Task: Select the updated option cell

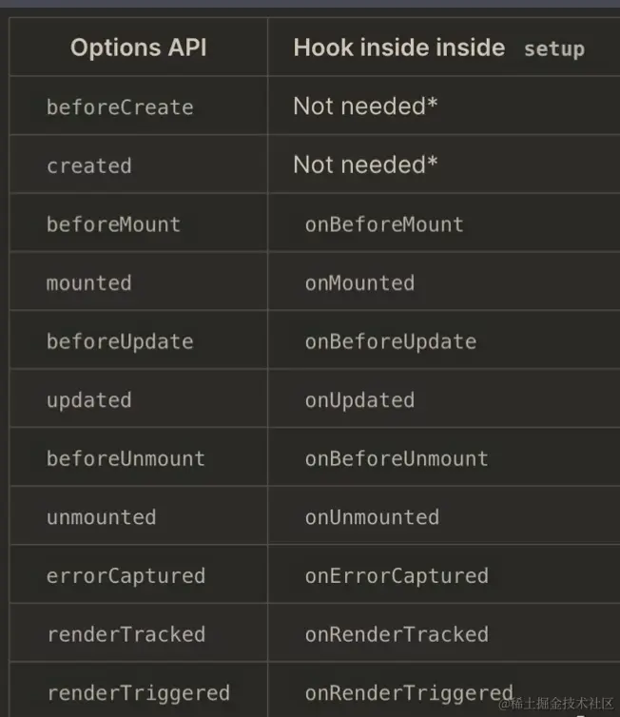Action: 89,400
